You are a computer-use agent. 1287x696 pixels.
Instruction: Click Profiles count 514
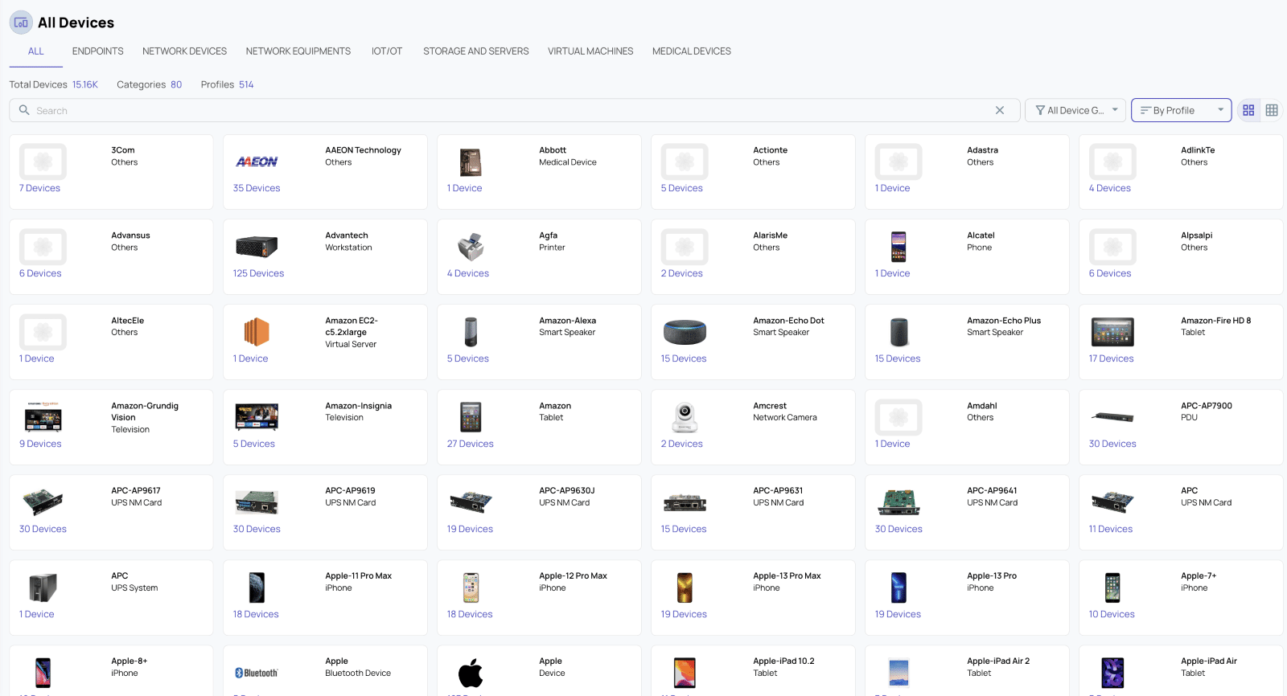[x=246, y=84]
